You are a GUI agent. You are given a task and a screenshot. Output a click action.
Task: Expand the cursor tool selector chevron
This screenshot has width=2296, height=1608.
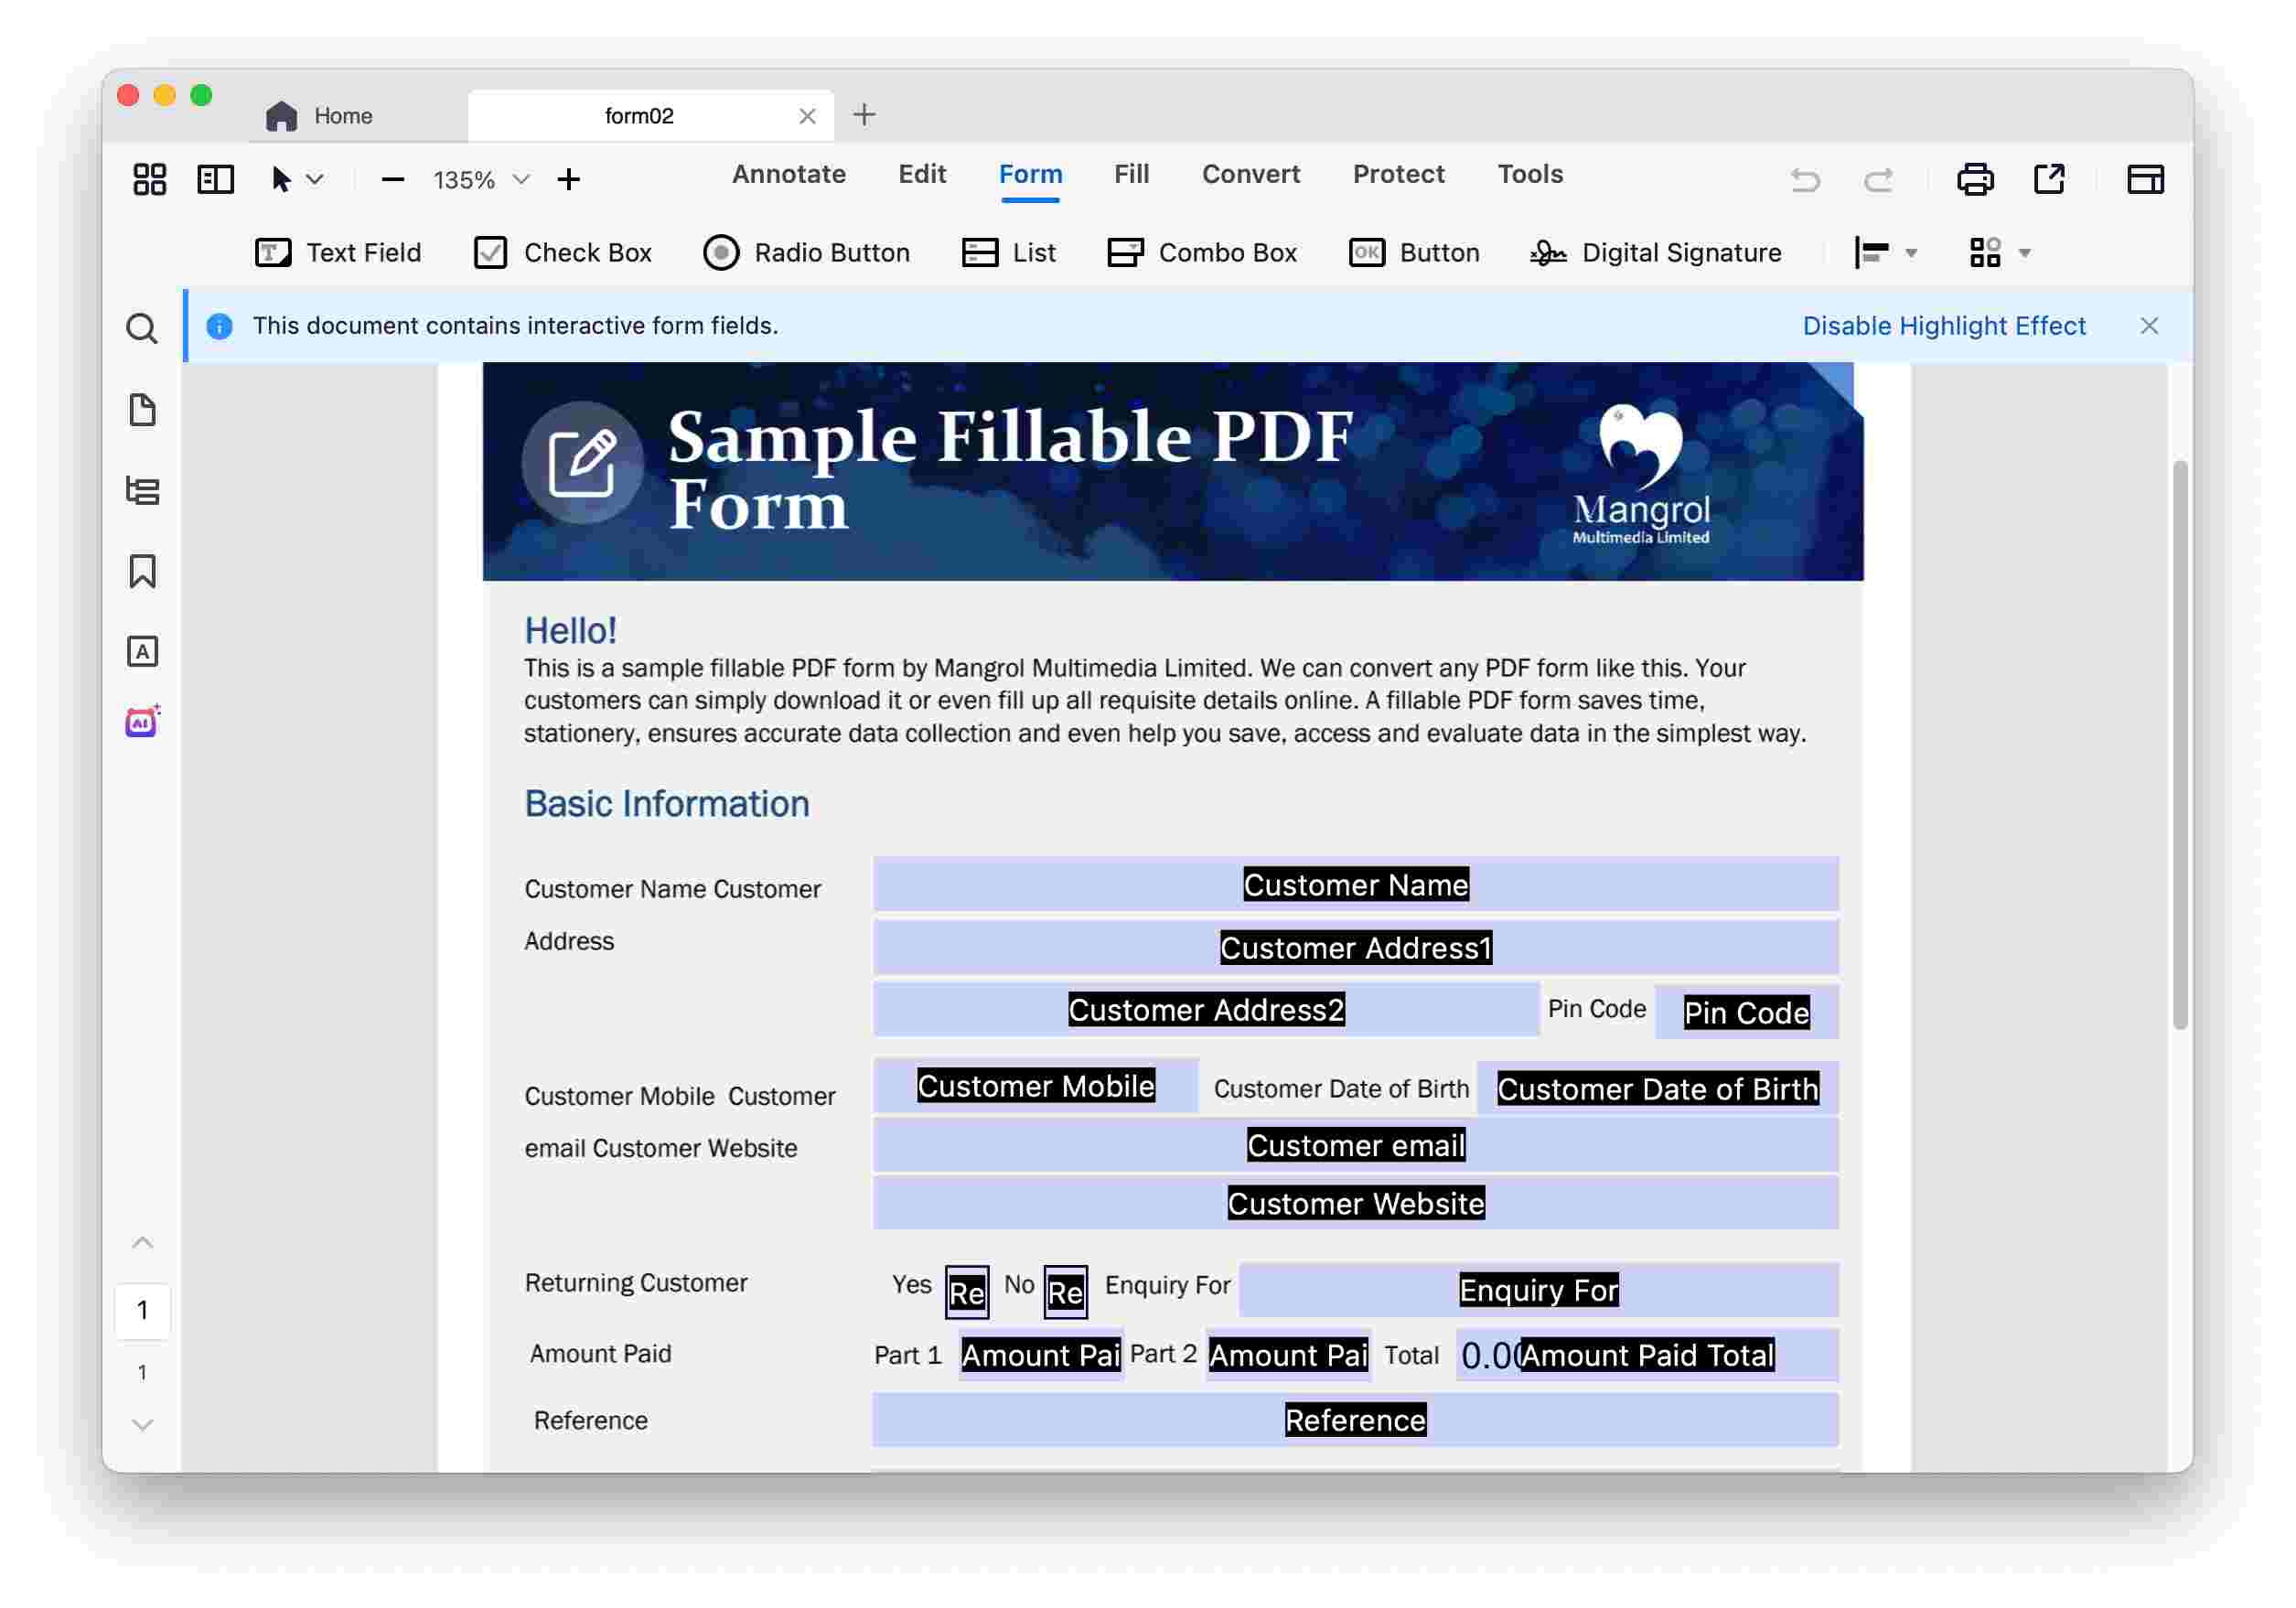315,180
